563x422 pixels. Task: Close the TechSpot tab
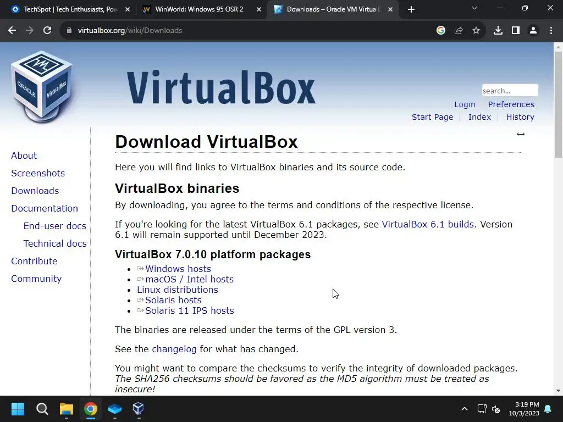(x=128, y=10)
